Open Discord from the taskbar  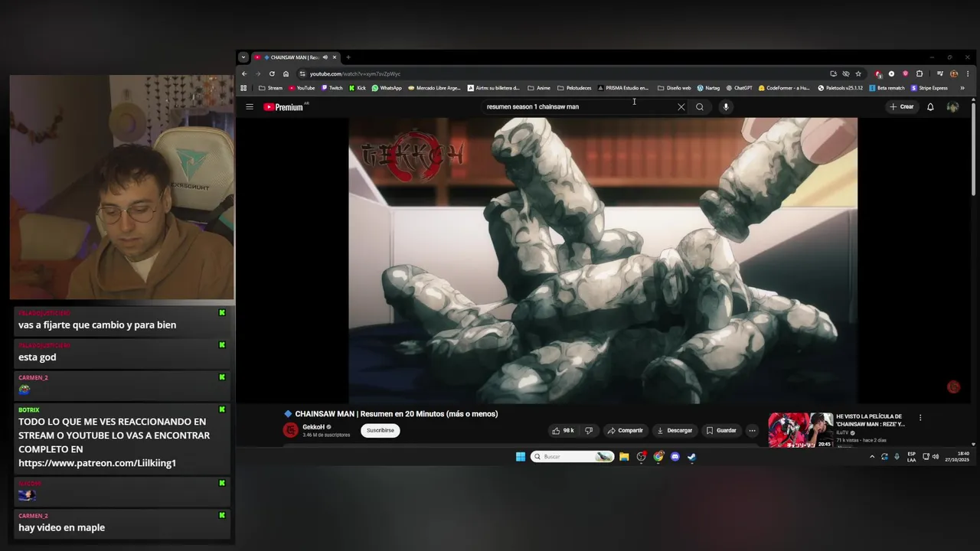click(x=675, y=457)
